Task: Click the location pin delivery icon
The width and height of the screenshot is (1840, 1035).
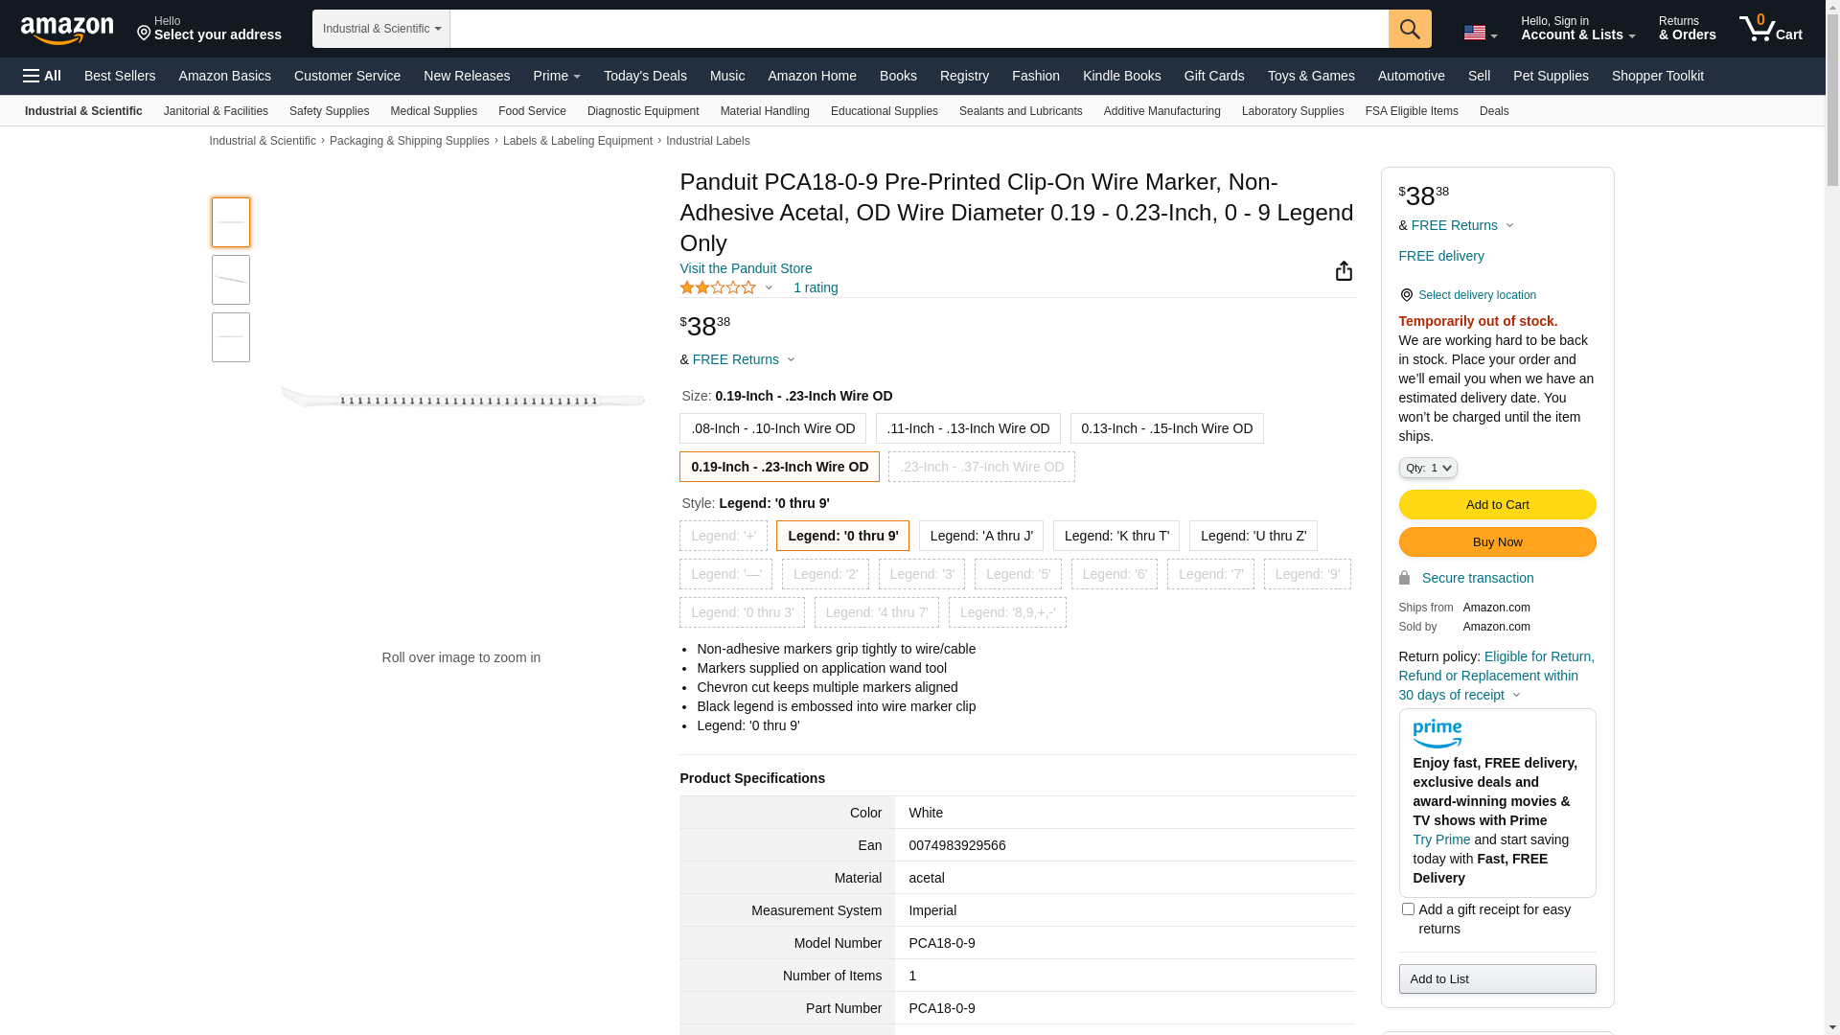Action: [1406, 295]
